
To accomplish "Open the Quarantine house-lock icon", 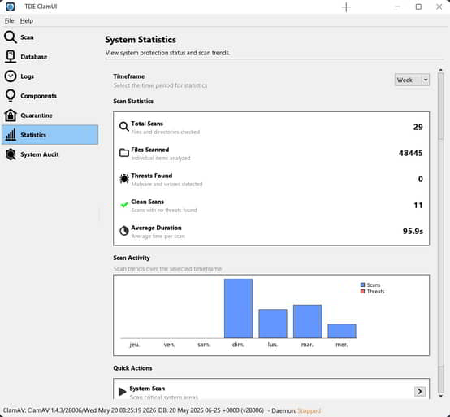I will [11, 115].
